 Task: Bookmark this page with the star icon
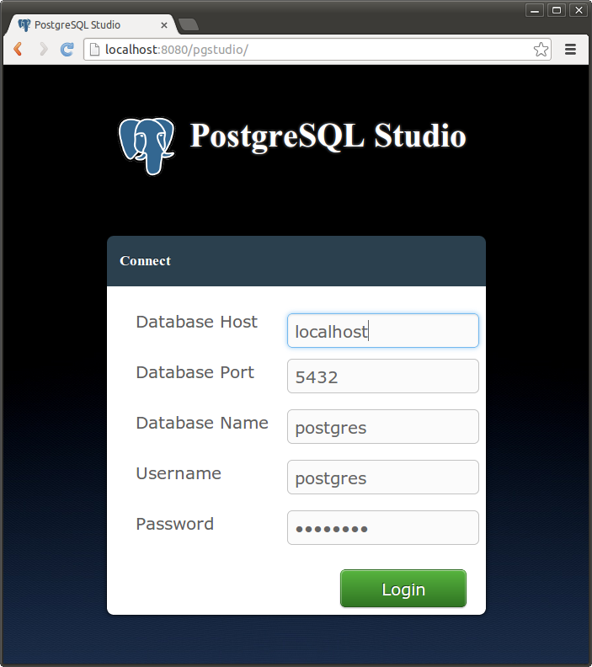(541, 50)
